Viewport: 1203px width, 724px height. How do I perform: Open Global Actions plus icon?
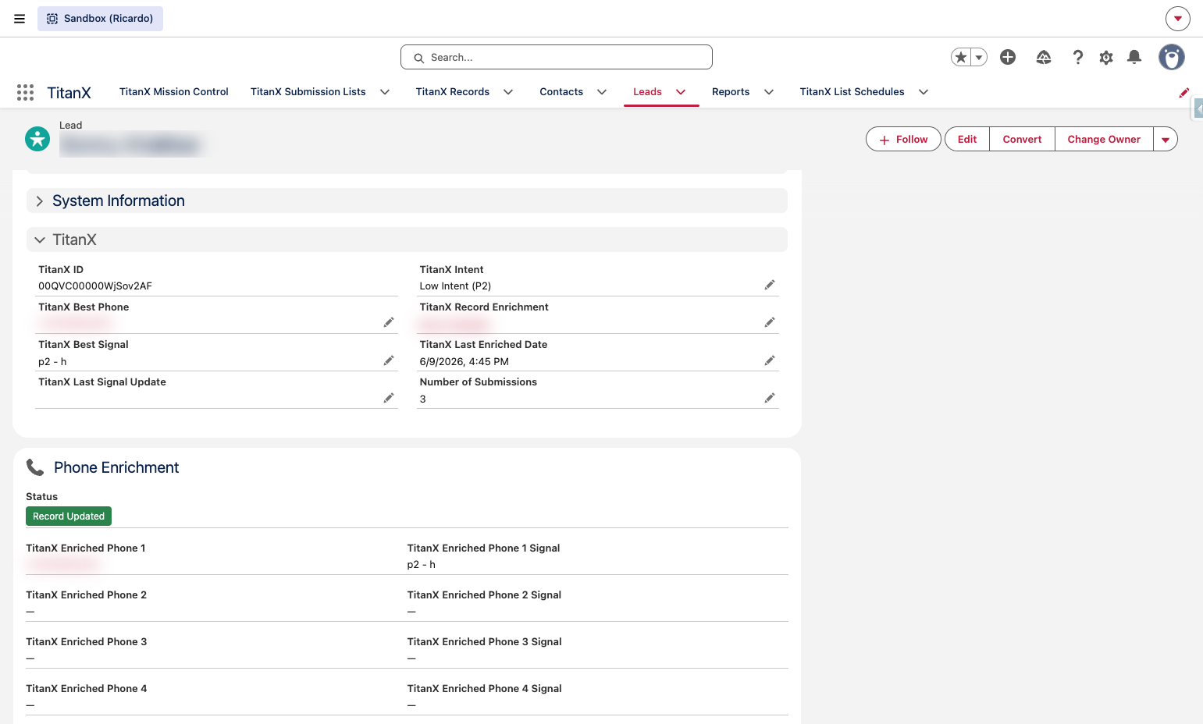1008,57
